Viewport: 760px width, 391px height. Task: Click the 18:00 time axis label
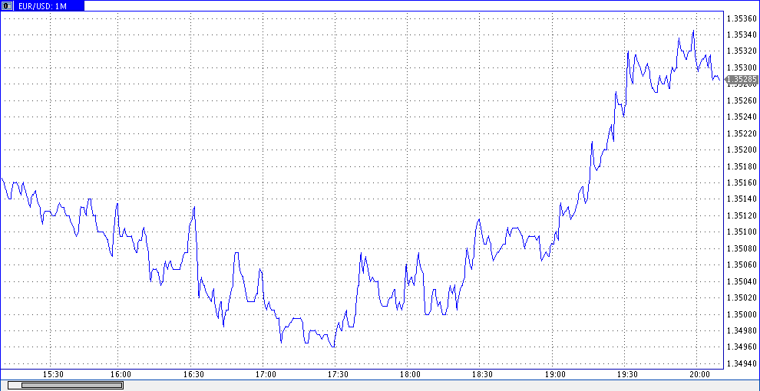[x=410, y=375]
